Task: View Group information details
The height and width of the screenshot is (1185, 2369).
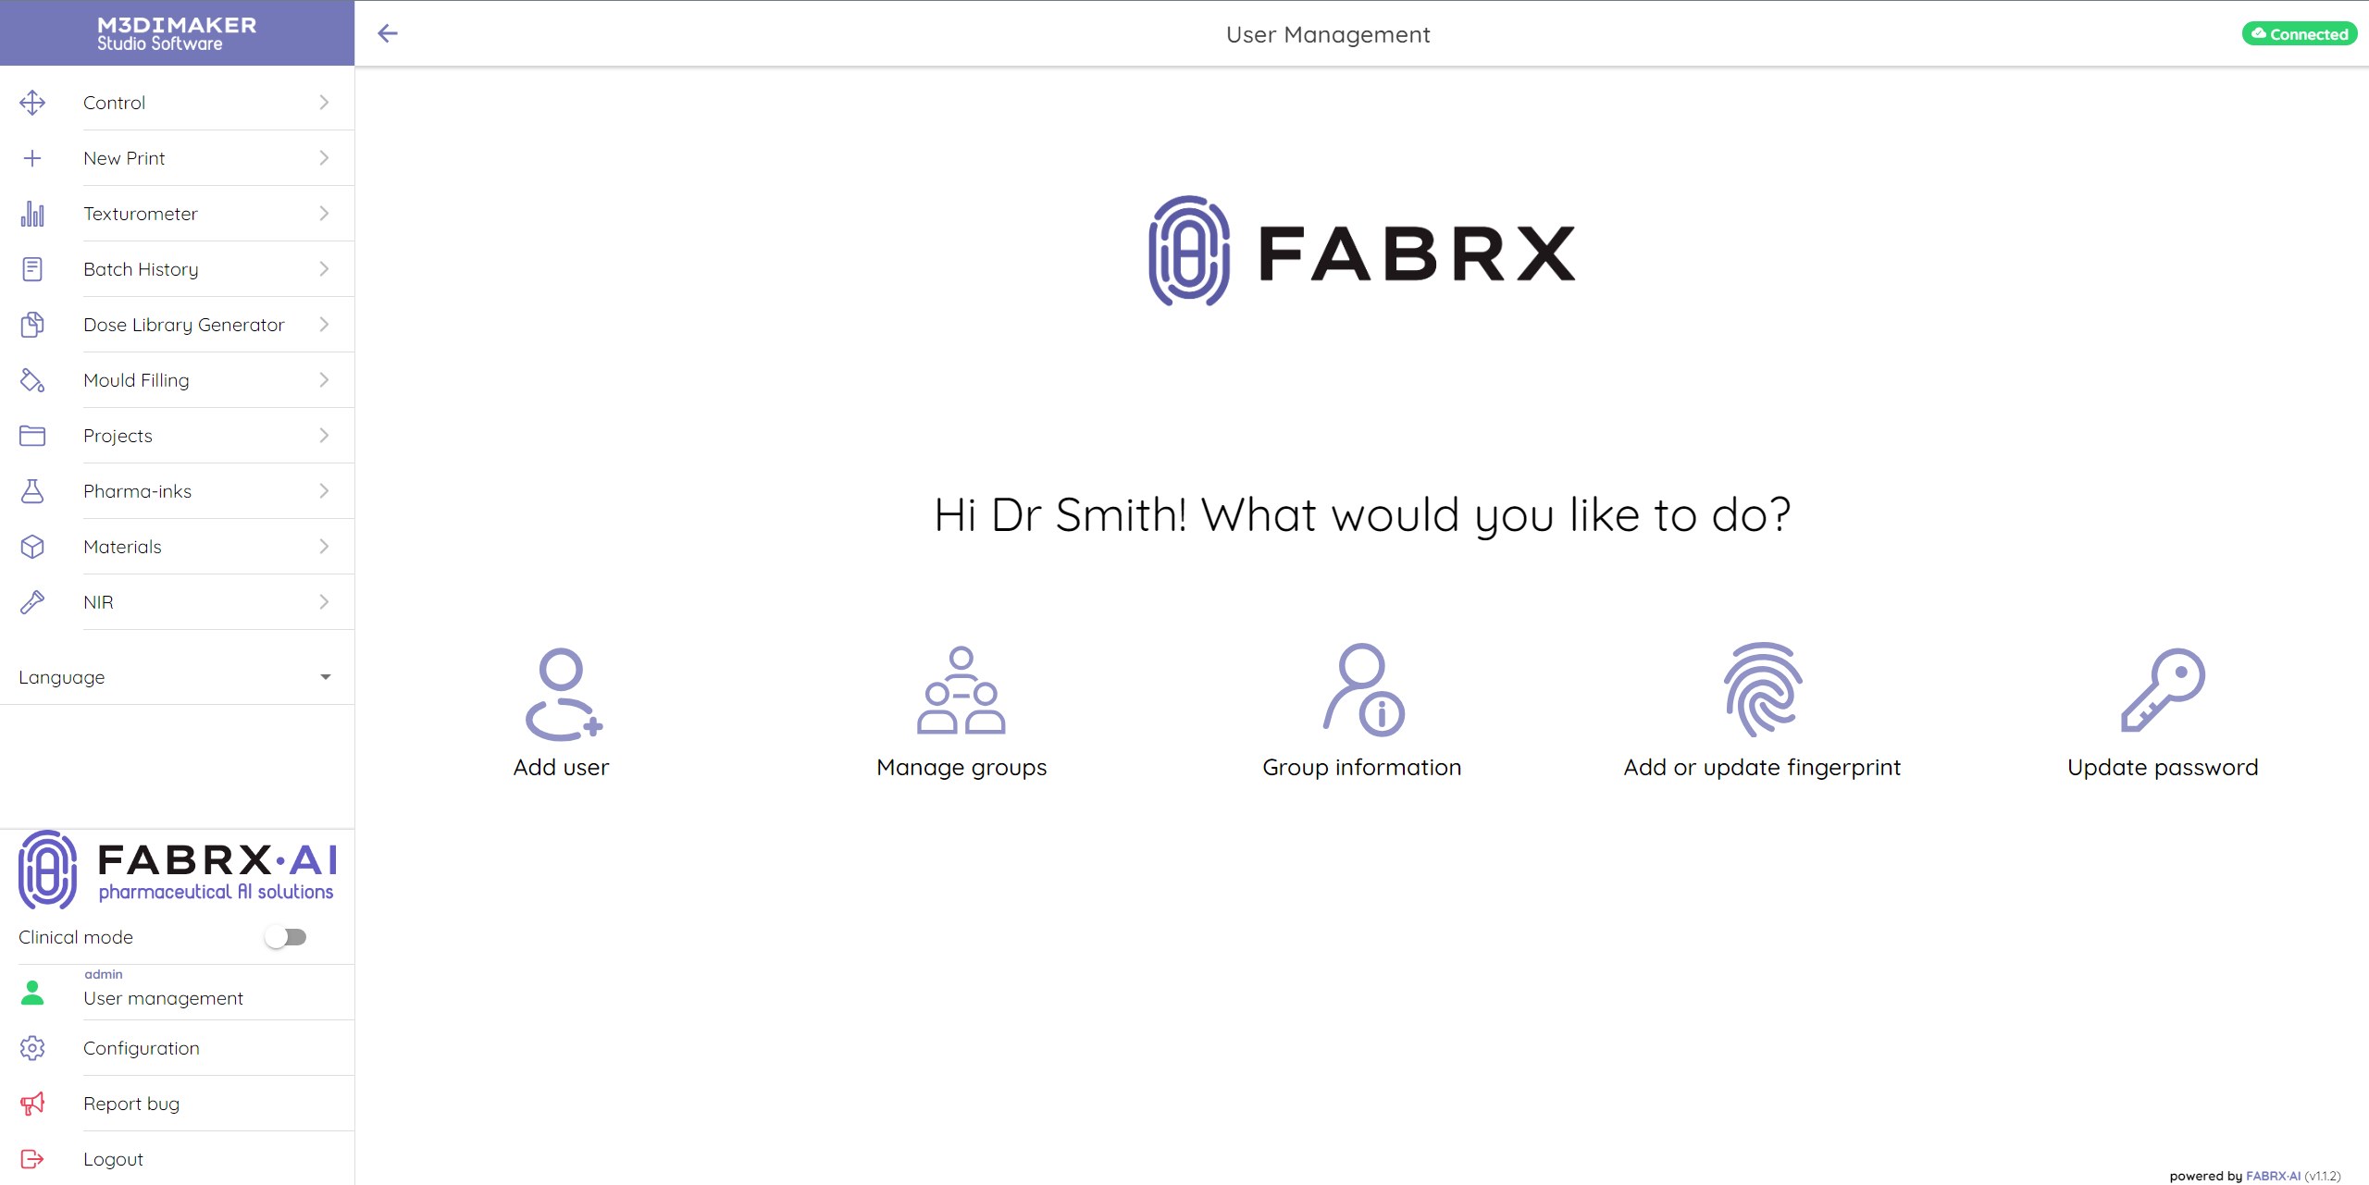Action: point(1360,709)
